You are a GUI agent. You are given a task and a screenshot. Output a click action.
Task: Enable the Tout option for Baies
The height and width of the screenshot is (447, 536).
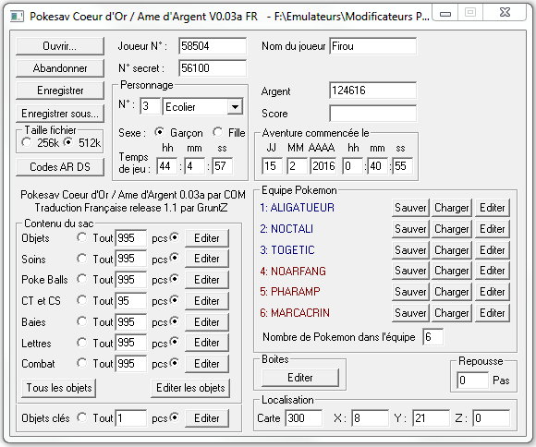coord(81,321)
